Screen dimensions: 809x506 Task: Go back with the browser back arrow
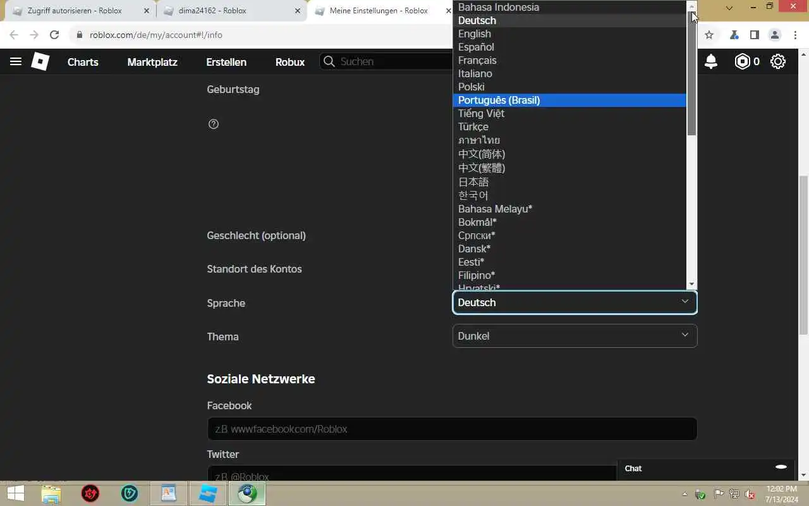[14, 35]
